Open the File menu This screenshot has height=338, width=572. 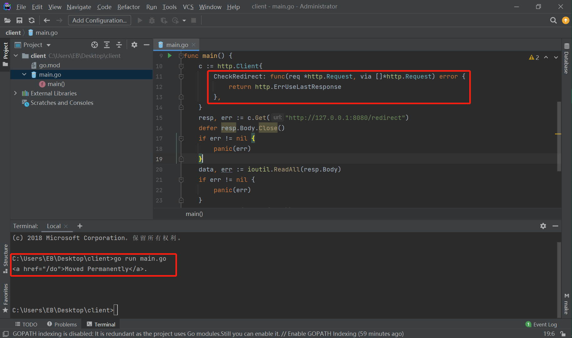tap(21, 7)
